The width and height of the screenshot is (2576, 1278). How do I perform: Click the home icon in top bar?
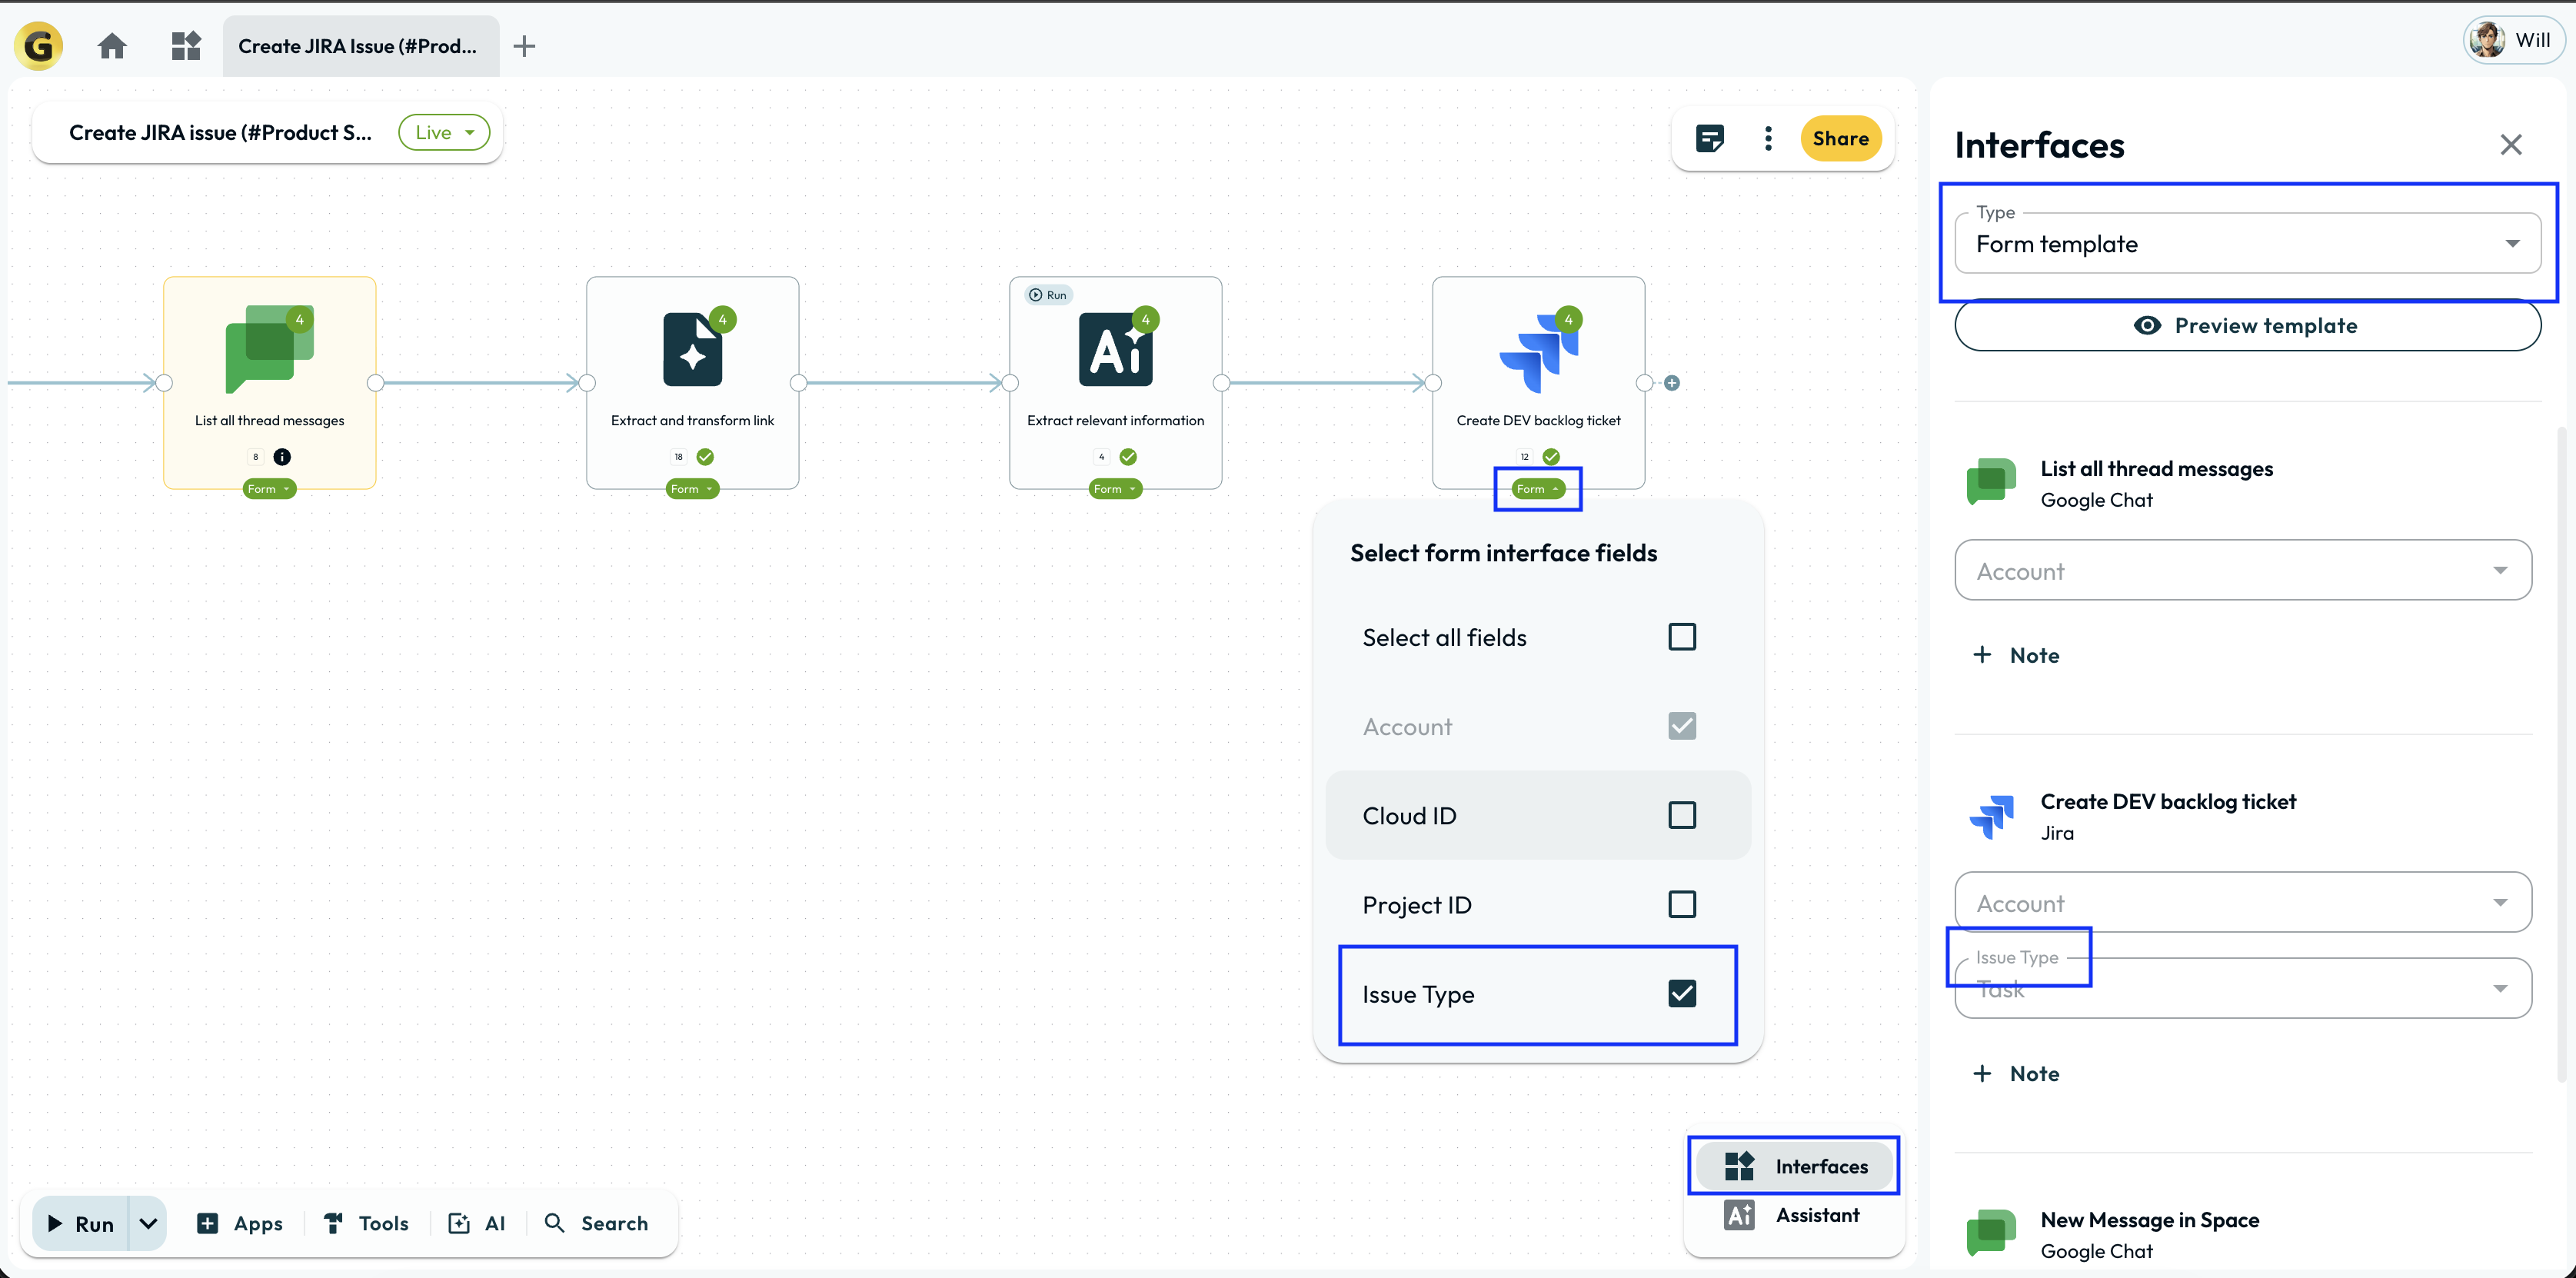click(x=112, y=46)
